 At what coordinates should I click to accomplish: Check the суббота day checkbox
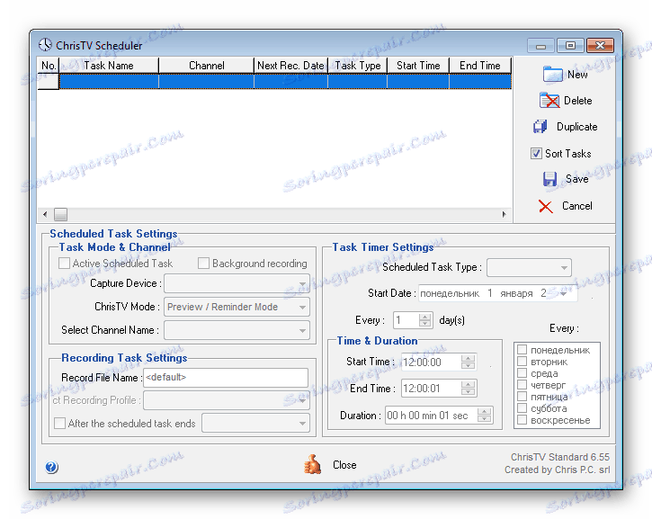522,407
